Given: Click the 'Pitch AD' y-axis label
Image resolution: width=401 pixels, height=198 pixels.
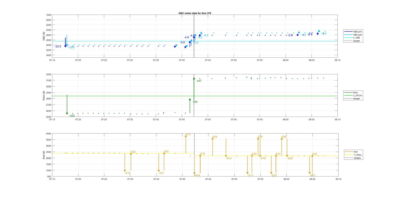Looking at the screenshot, I should point(44,95).
